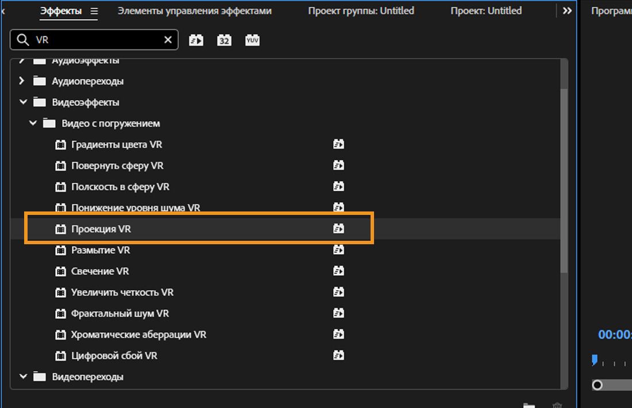Select Понижение уровня шума VR effect
This screenshot has height=408, width=632.
point(136,207)
